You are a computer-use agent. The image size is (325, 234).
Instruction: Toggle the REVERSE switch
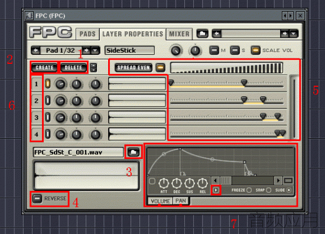[x=37, y=199]
